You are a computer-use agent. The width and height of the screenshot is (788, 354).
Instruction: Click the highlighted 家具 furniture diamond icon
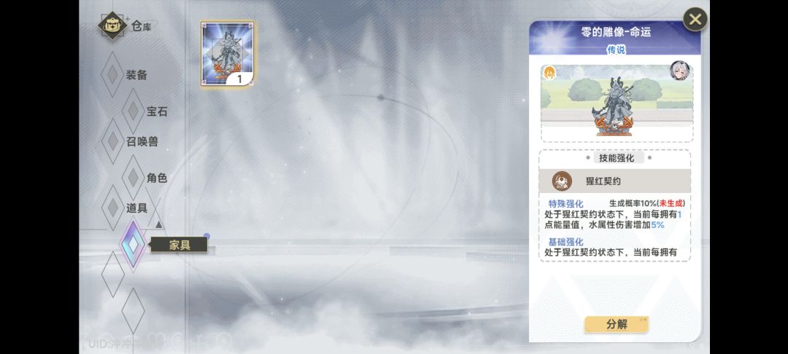coord(134,245)
